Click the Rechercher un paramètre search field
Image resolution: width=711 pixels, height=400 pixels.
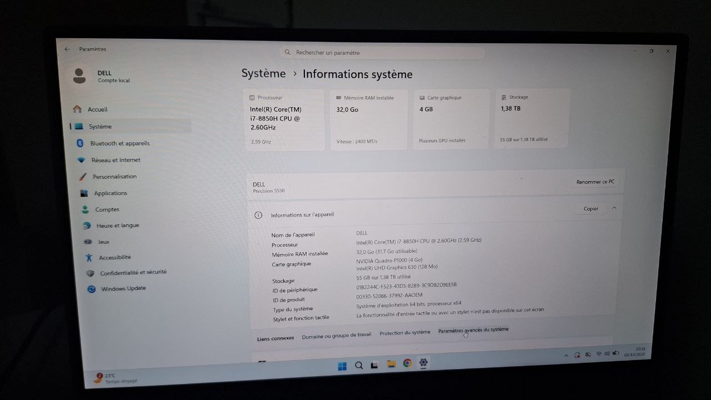[x=382, y=52]
